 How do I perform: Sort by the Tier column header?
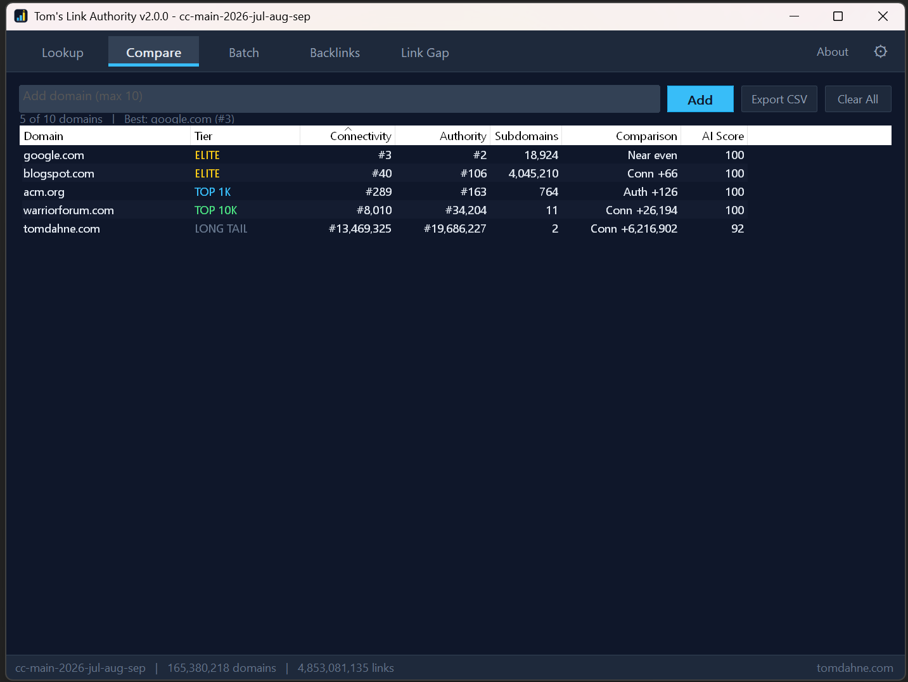245,136
